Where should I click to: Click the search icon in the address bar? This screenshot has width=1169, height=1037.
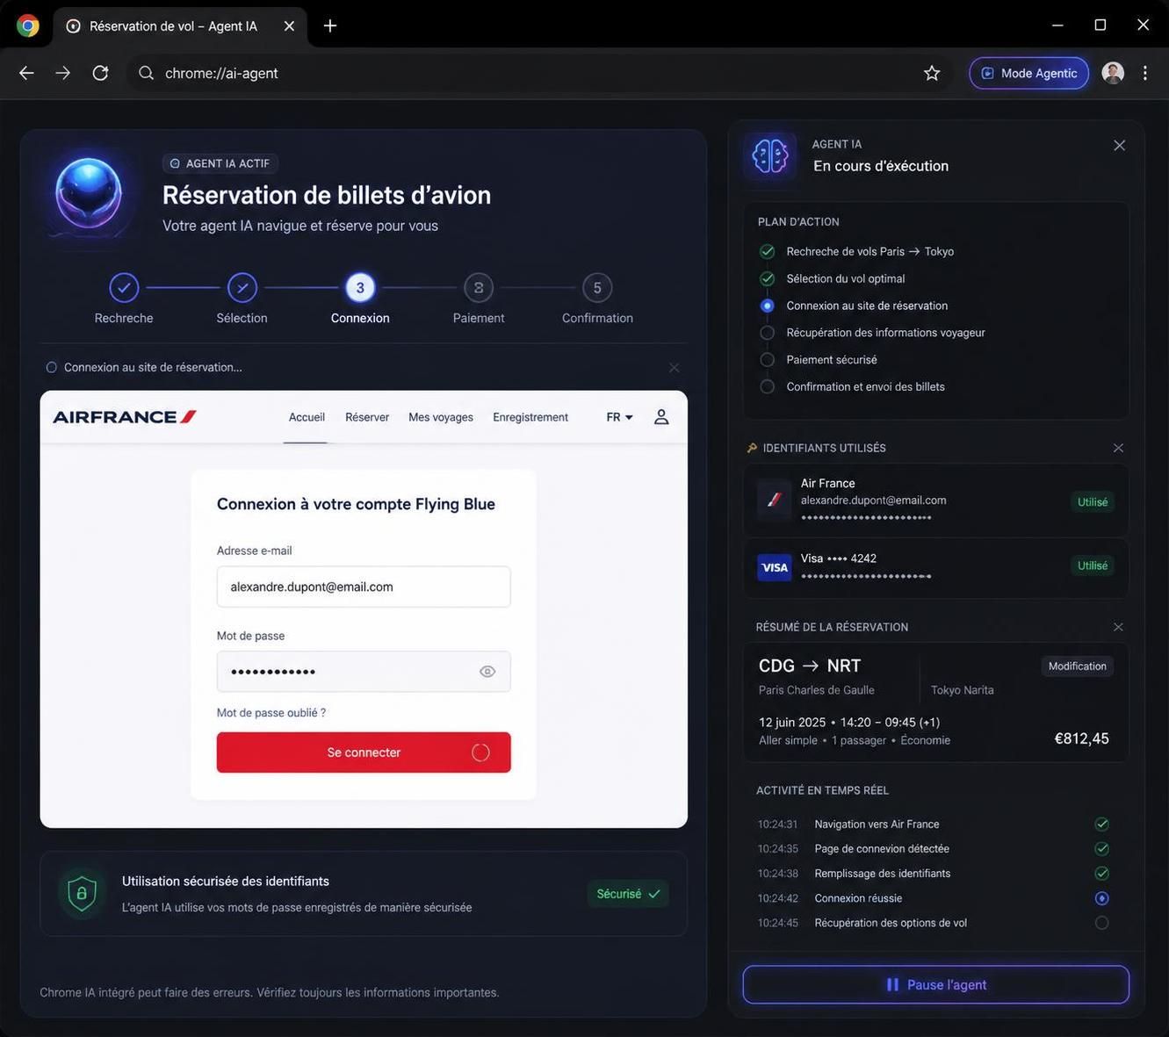click(147, 73)
